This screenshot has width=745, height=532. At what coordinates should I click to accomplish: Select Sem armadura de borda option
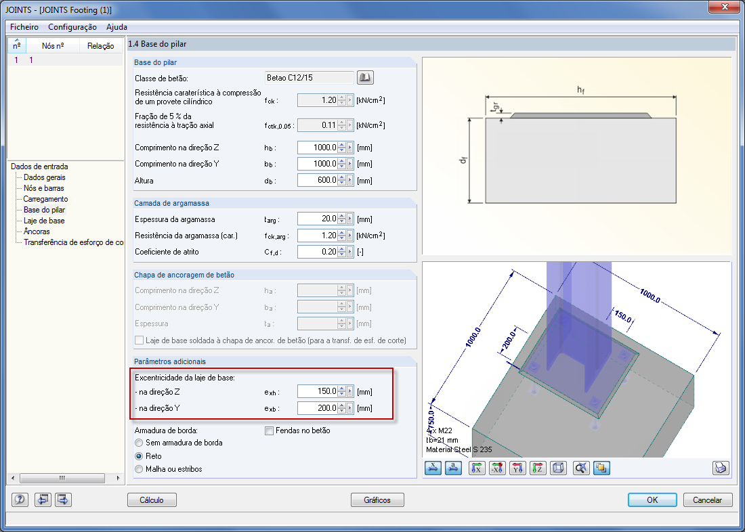click(x=139, y=443)
